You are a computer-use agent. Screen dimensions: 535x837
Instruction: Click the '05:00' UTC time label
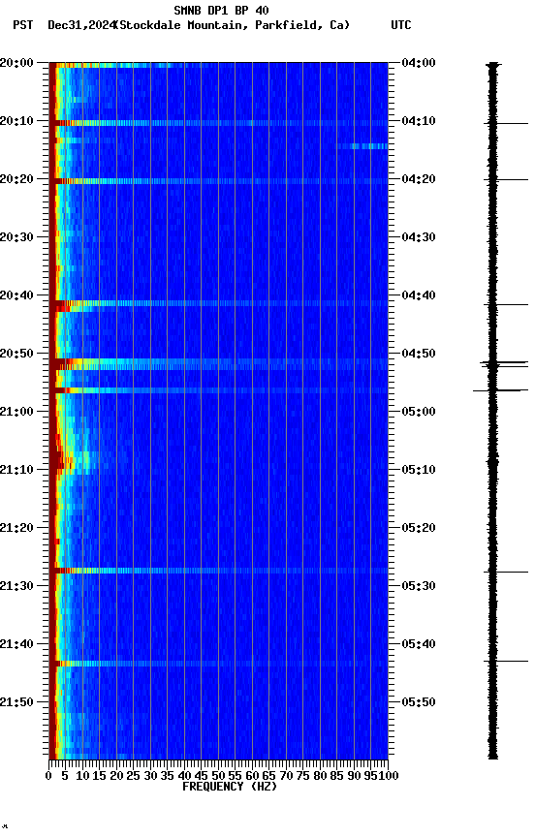coord(419,412)
